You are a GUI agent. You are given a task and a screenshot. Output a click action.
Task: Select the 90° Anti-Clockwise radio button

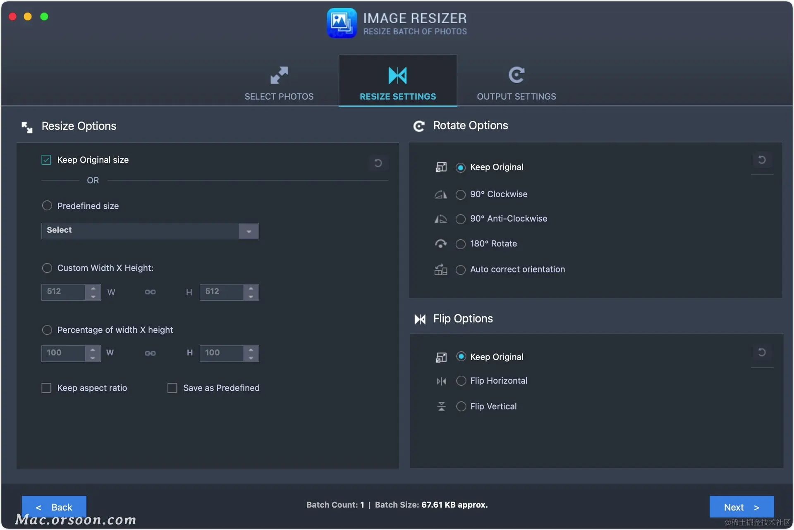tap(460, 219)
